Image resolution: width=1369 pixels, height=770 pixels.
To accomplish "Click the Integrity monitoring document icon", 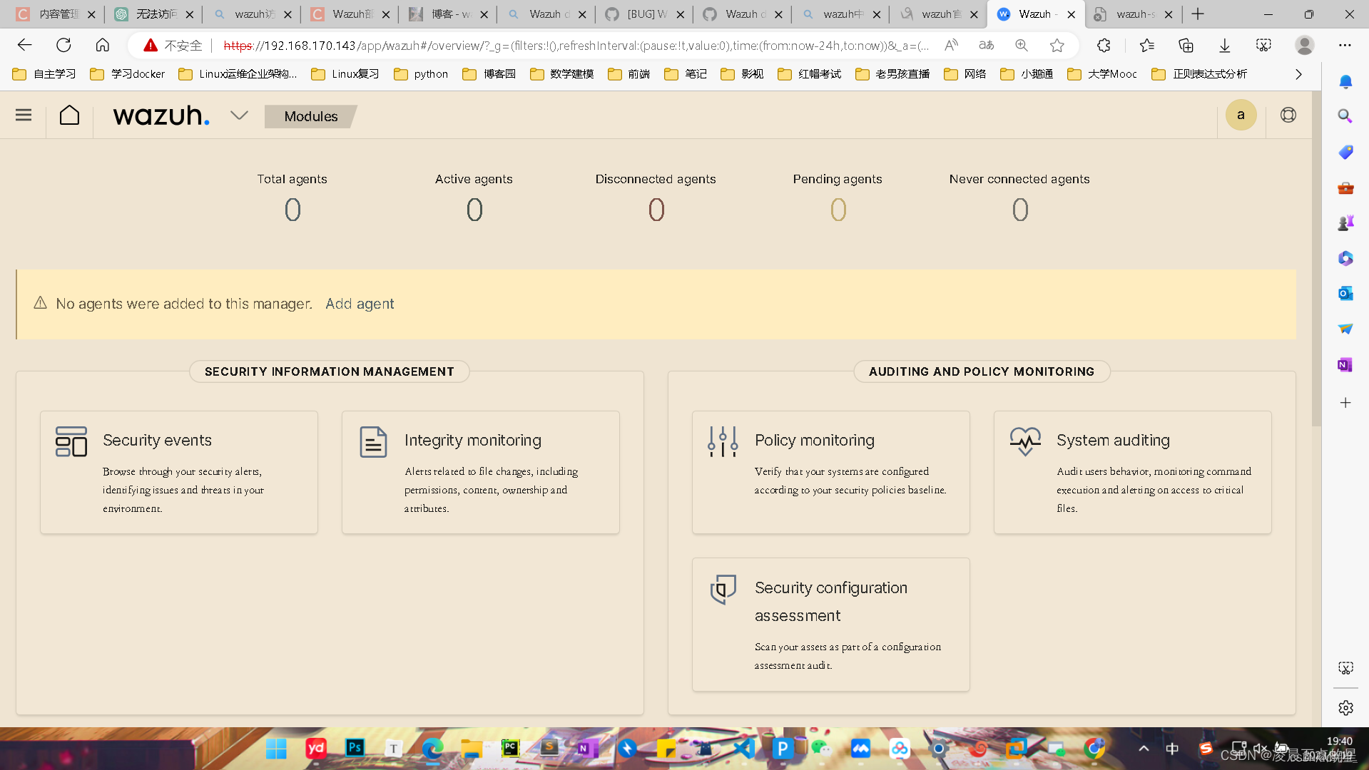I will (373, 441).
